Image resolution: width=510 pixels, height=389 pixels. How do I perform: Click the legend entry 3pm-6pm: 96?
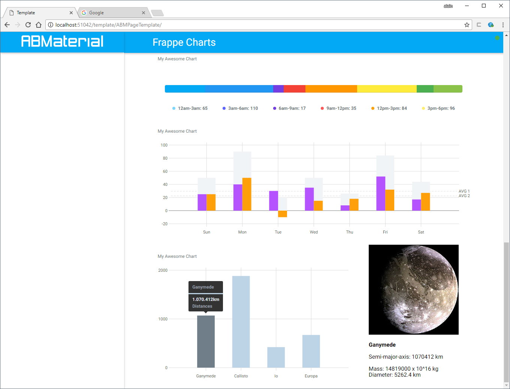pos(438,108)
